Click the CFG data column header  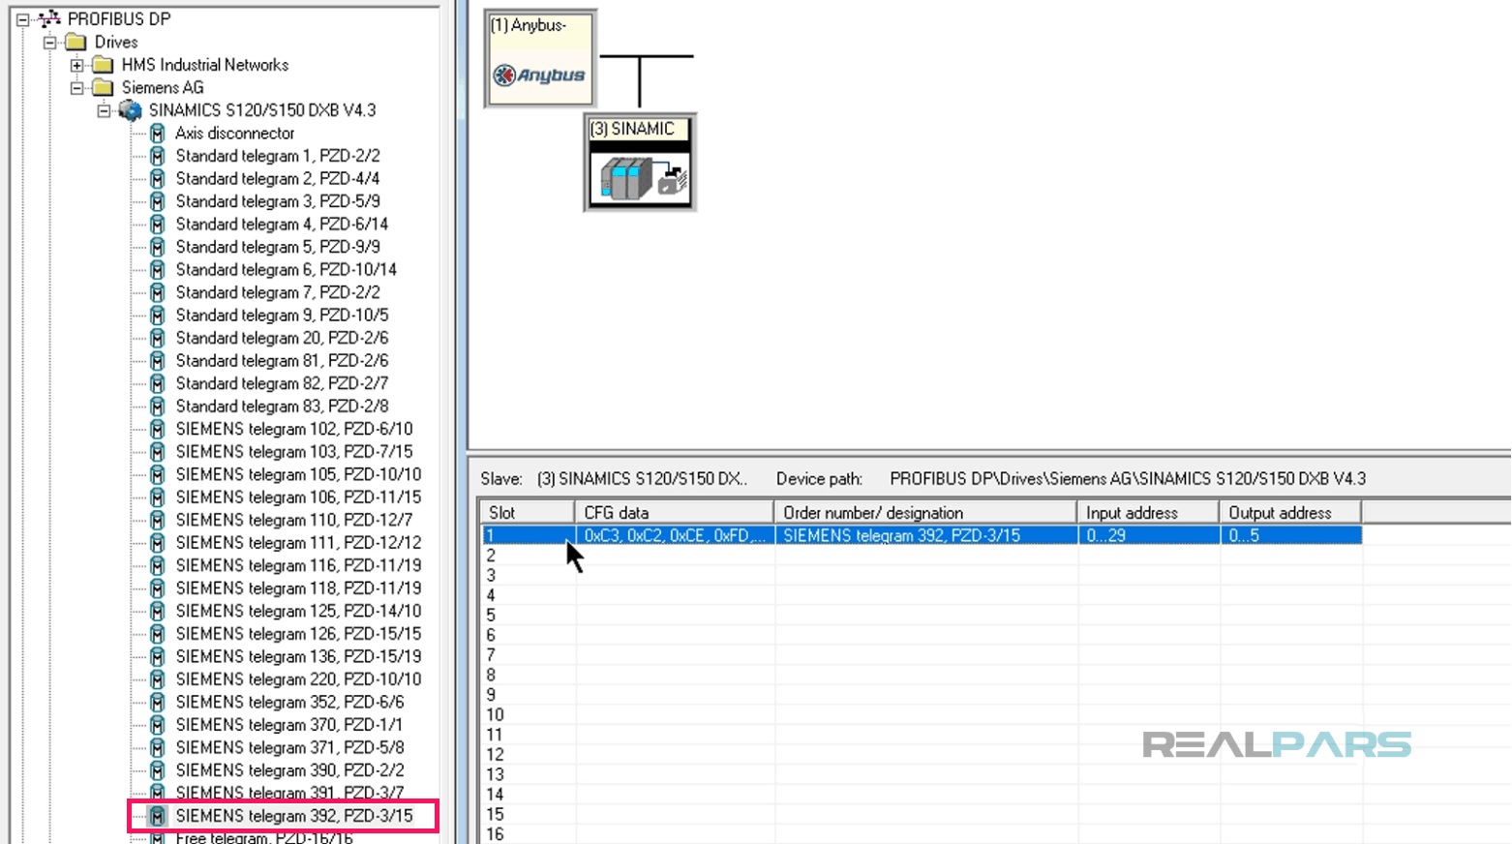[675, 512]
